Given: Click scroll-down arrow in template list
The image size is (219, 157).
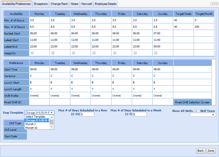Looking at the screenshot, I should tap(52, 127).
